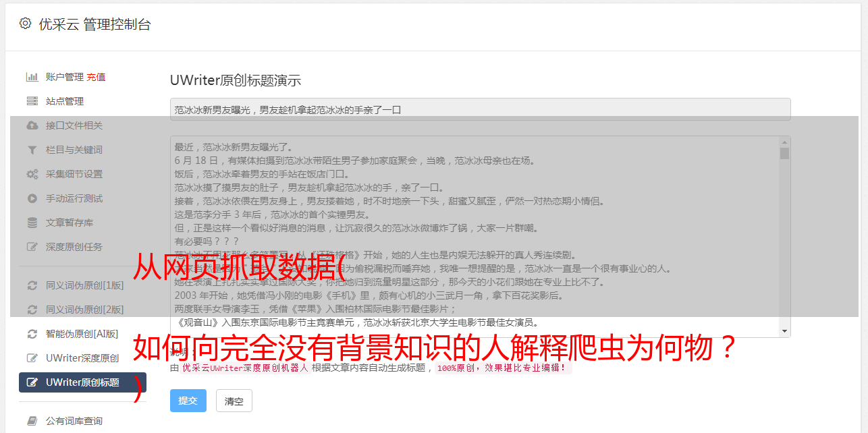Click inside the article content textarea
868x433 pixels.
[474, 237]
